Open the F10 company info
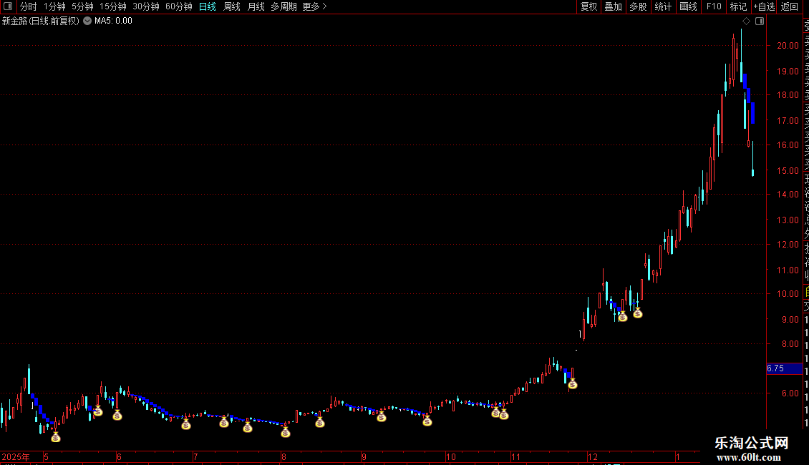Screen dimensions: 809x465 pos(714,6)
